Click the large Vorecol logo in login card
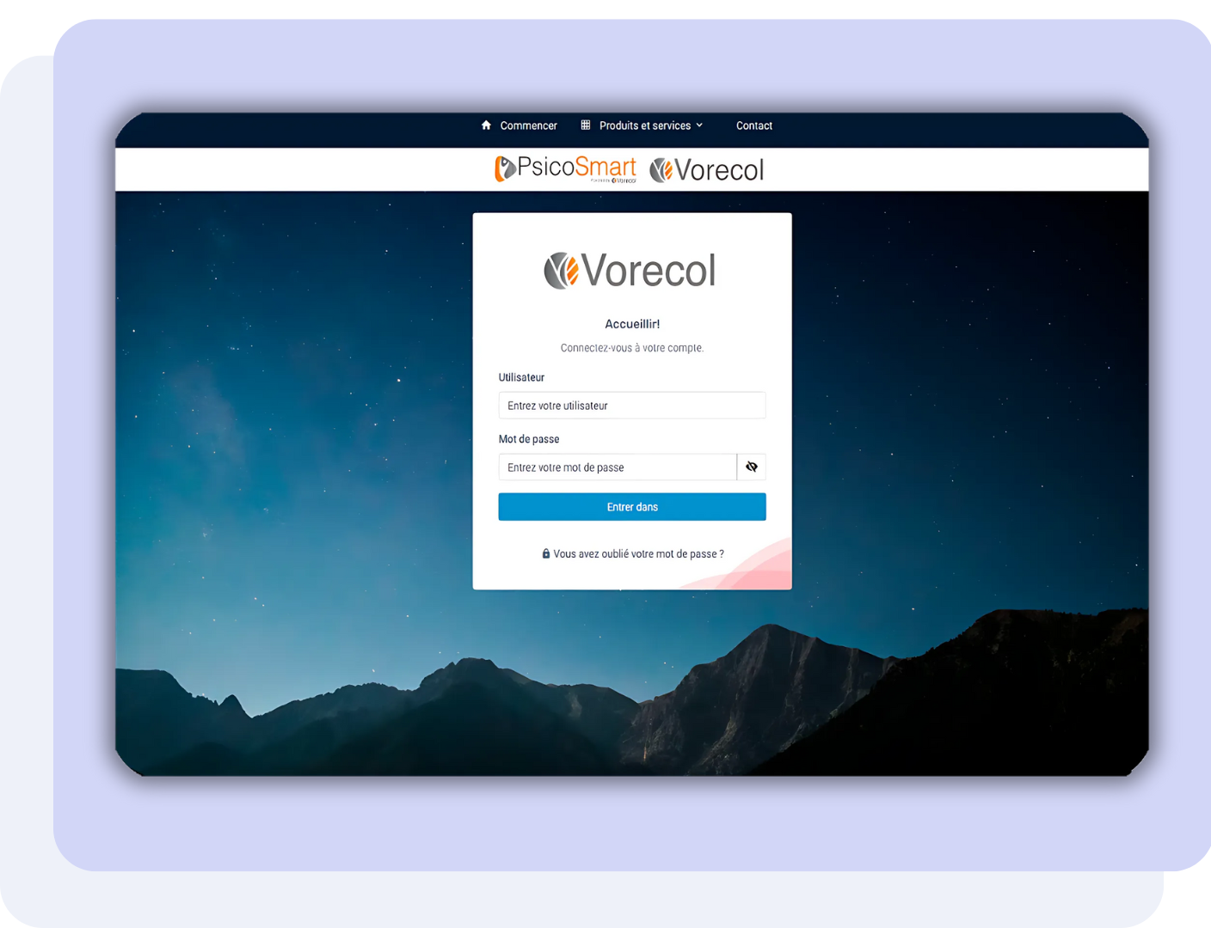Screen dimensions: 1211x928 [x=630, y=271]
